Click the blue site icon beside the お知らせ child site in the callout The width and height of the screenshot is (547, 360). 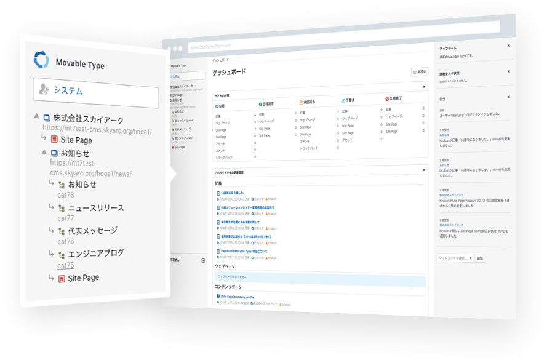(54, 153)
